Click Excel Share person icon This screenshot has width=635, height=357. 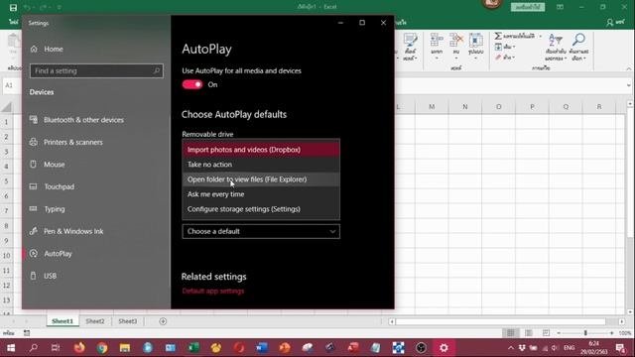click(609, 23)
